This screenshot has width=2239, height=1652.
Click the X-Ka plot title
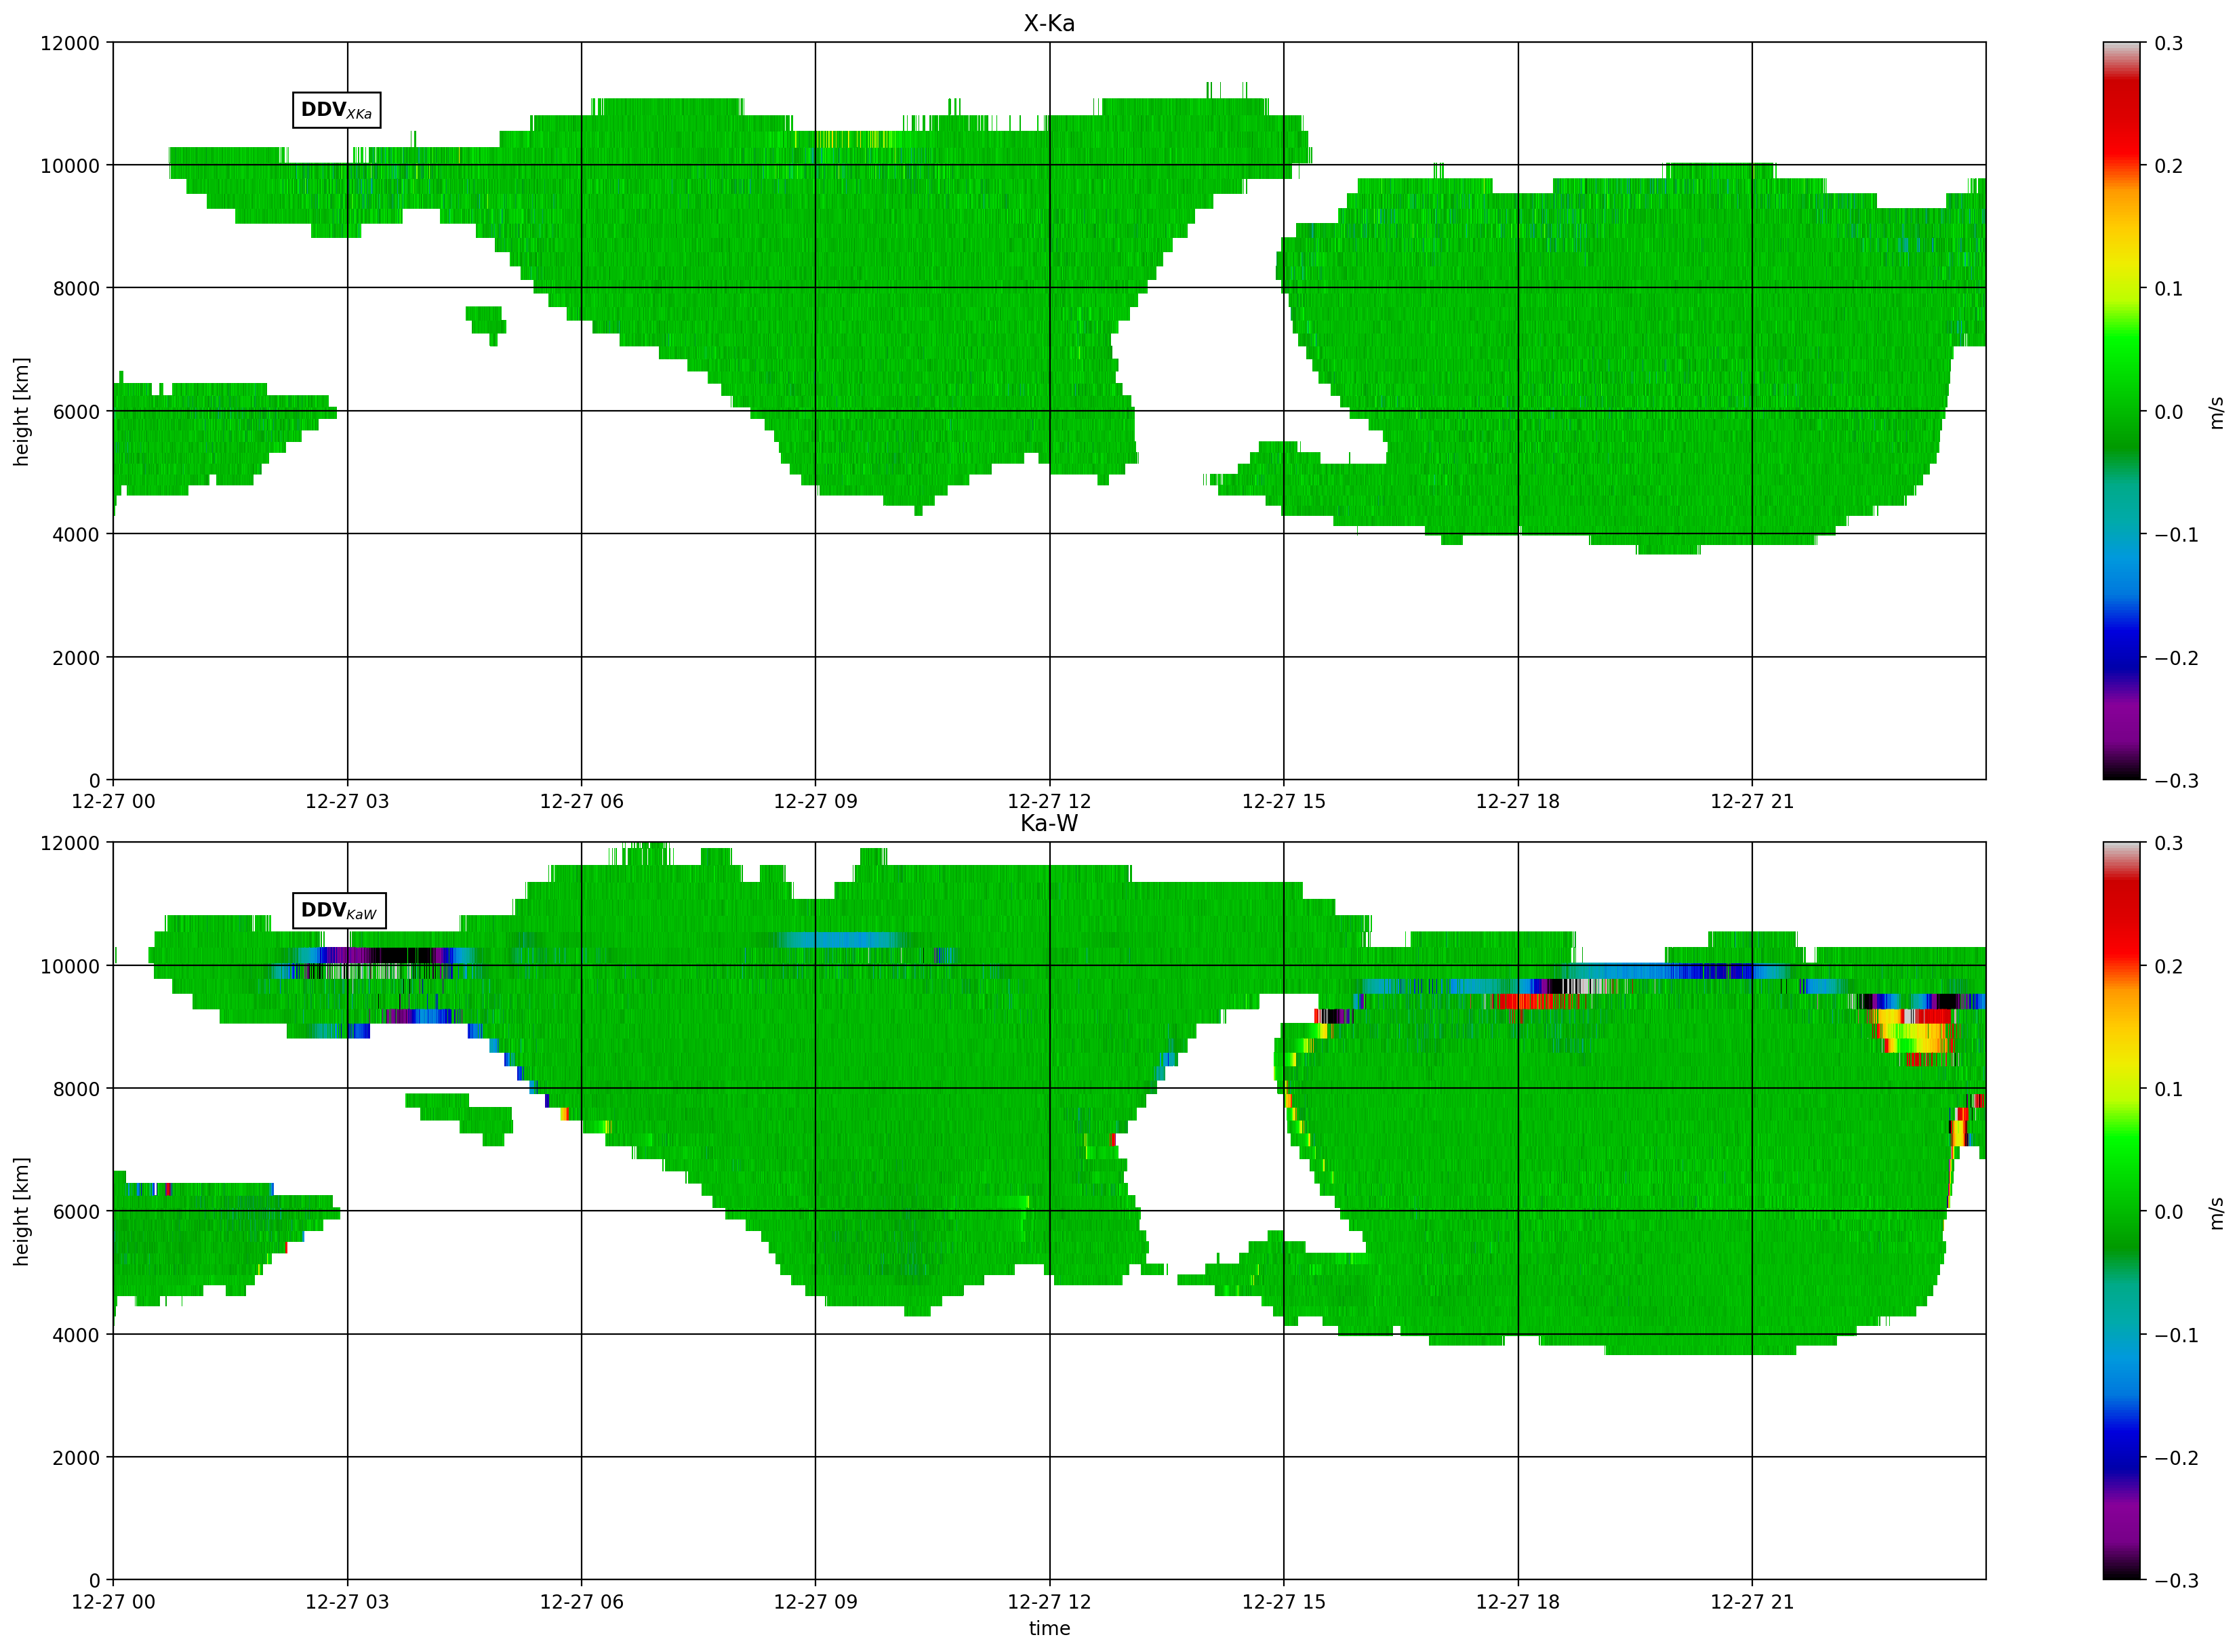(x=1048, y=23)
